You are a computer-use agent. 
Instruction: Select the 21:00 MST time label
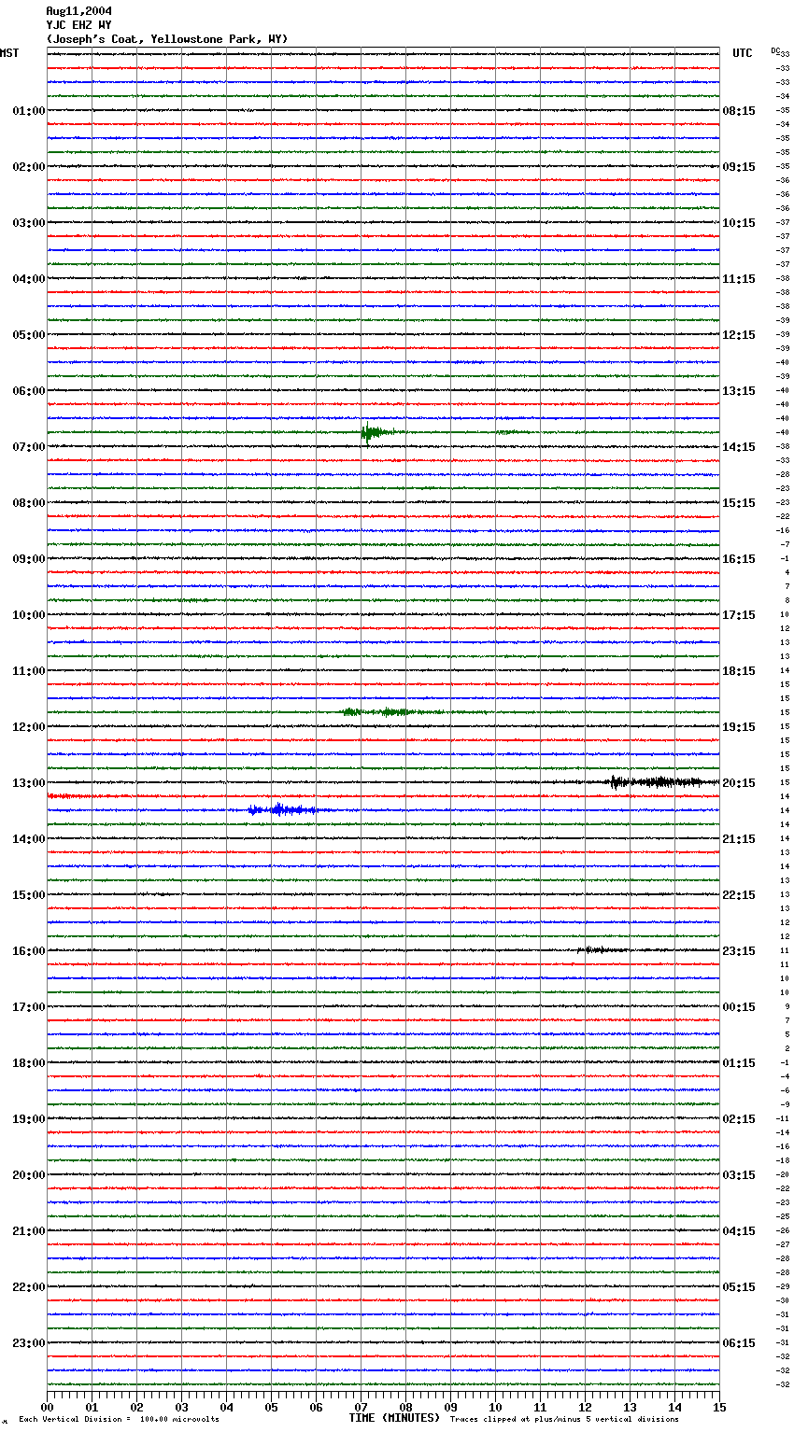point(29,1231)
